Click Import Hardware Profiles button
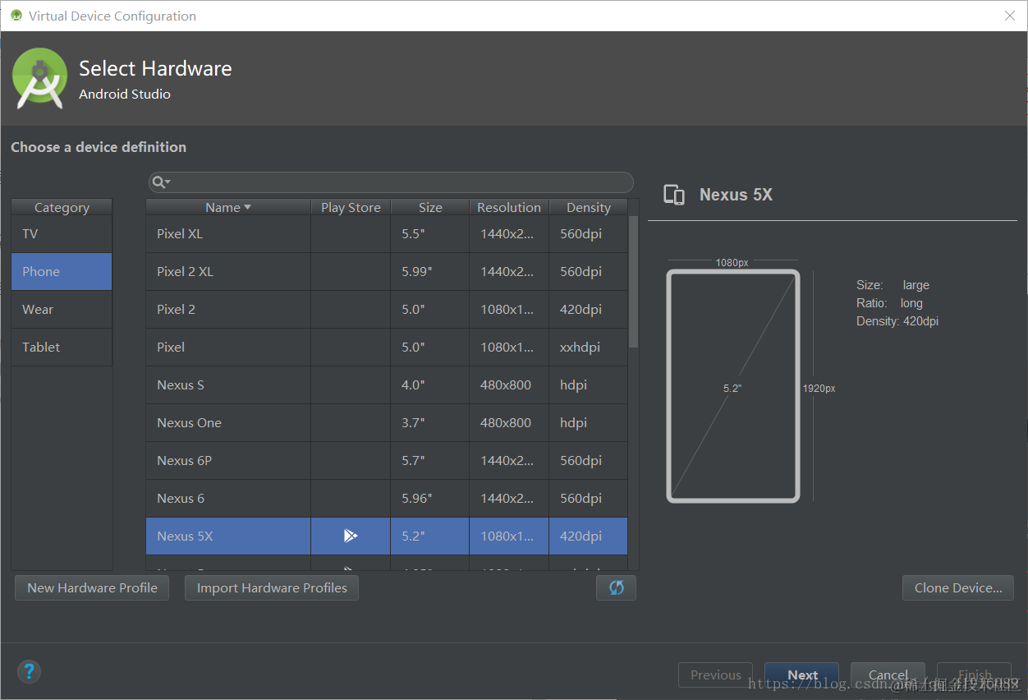 click(x=272, y=587)
